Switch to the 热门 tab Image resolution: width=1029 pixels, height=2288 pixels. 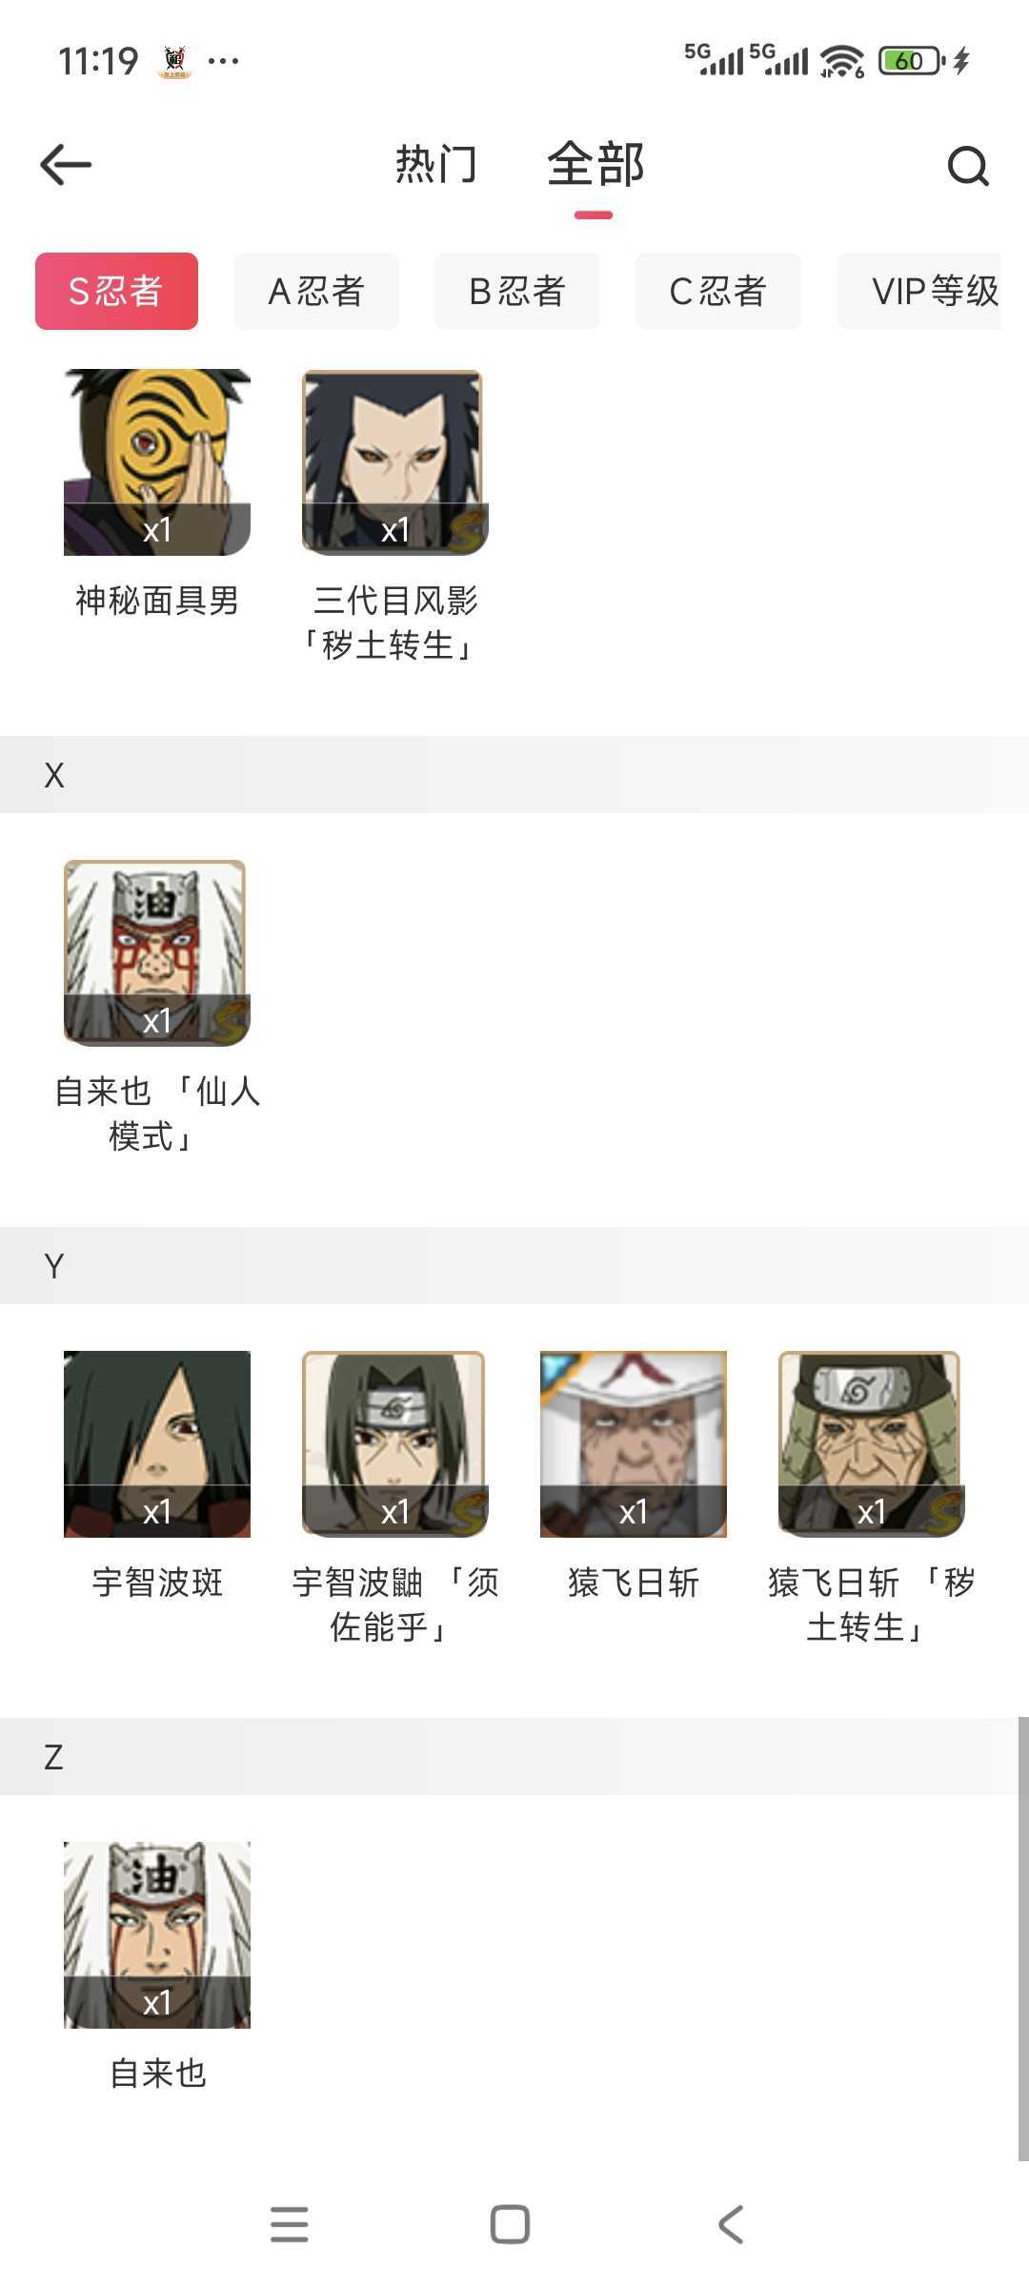[x=436, y=164]
